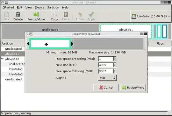The height and width of the screenshot is (116, 172).
Task: Click the resize dialog title bar app icon
Action: click(31, 34)
